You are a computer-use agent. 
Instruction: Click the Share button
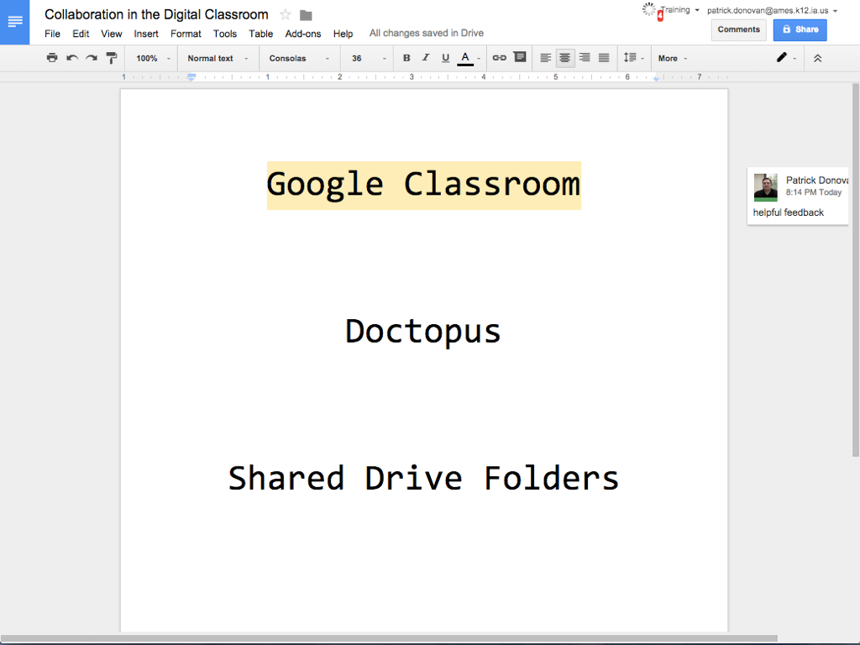[x=799, y=29]
